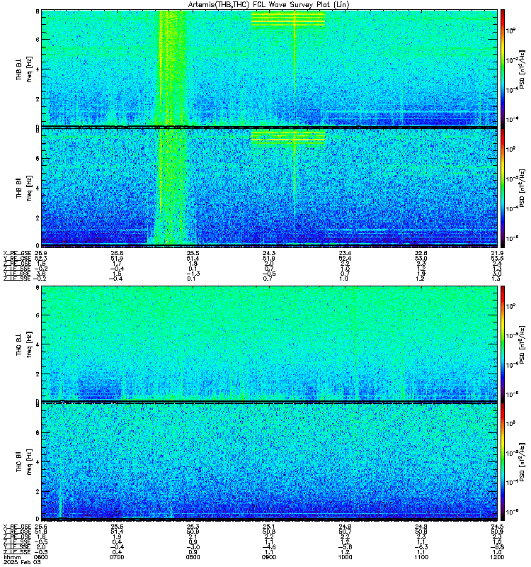
Task: Click the 1200 time tick label
Action: click(x=497, y=557)
